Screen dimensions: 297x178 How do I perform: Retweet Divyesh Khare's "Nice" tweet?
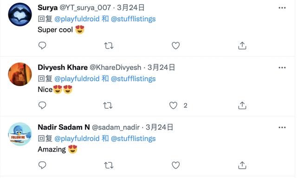[108, 105]
